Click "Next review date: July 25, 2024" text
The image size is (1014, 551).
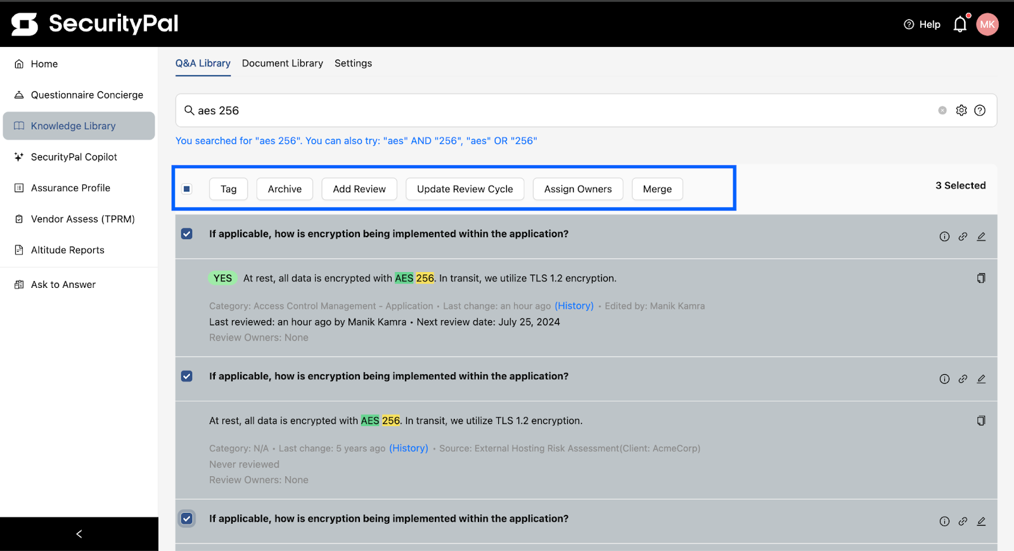tap(489, 322)
